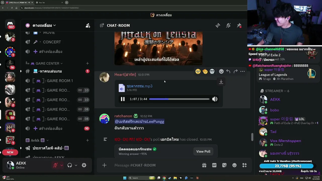Select the Discord CHAT-ROOM browser tab

click(x=19, y=3)
